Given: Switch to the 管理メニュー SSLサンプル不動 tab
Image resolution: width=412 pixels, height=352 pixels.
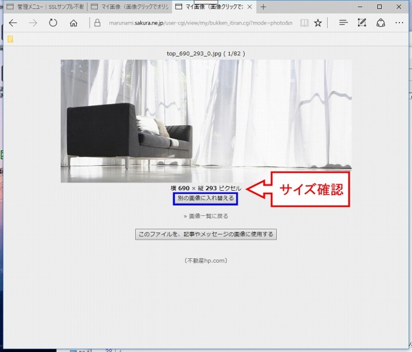Looking at the screenshot, I should 45,7.
